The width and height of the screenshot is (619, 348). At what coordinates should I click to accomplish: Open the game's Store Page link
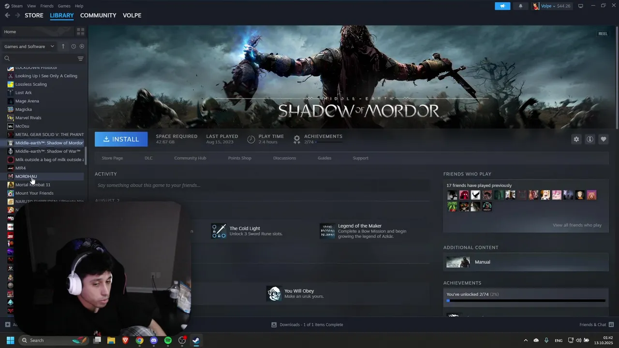[x=112, y=158]
